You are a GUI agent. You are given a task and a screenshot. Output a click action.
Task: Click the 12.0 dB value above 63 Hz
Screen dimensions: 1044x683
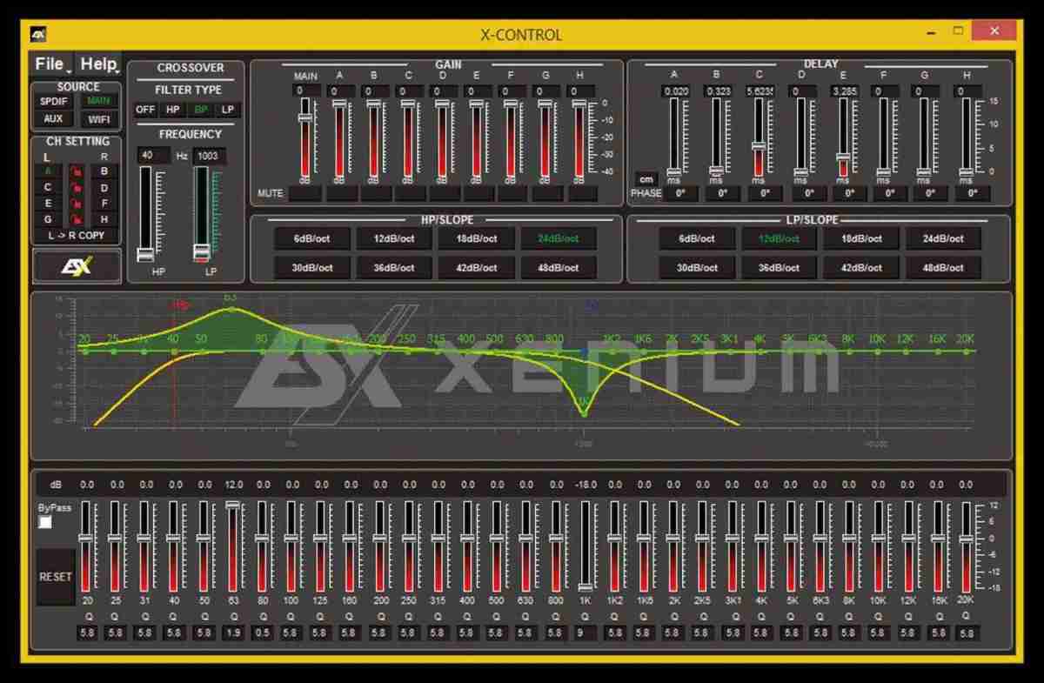click(x=233, y=485)
